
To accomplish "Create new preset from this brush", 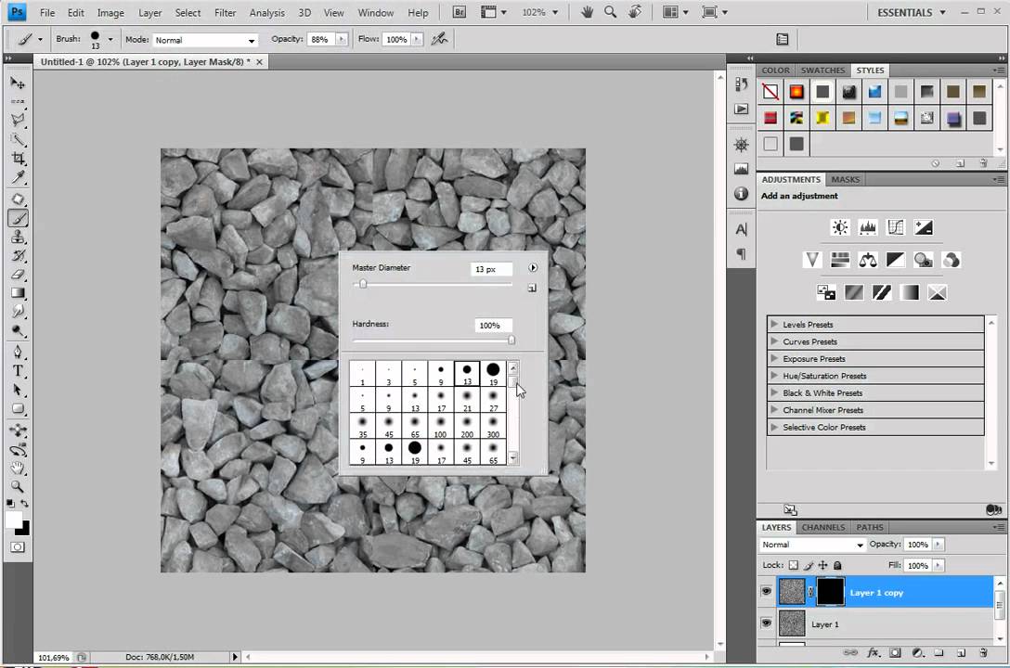I will pyautogui.click(x=532, y=288).
